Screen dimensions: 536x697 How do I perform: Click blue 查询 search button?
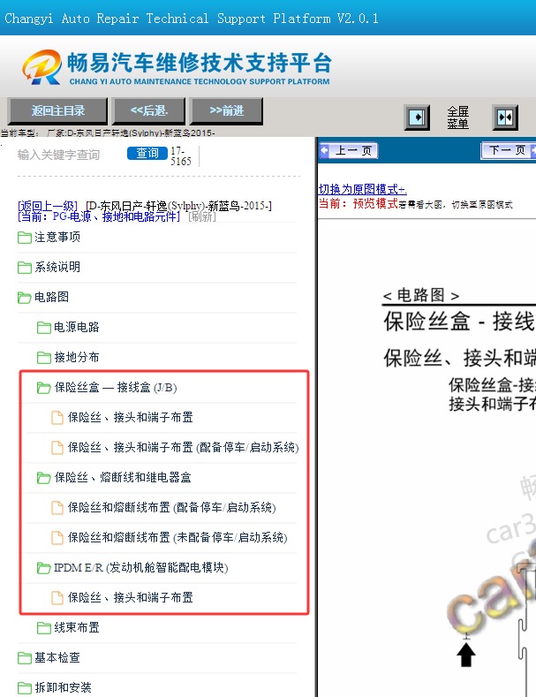(147, 153)
